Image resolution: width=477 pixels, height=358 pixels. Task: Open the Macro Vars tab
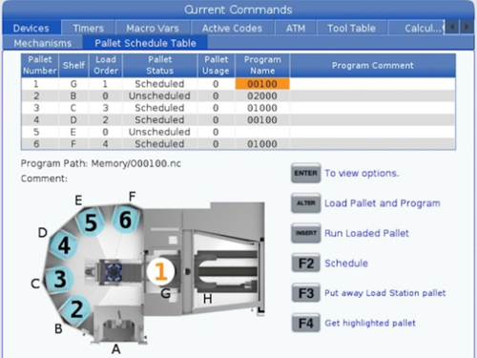pyautogui.click(x=153, y=29)
